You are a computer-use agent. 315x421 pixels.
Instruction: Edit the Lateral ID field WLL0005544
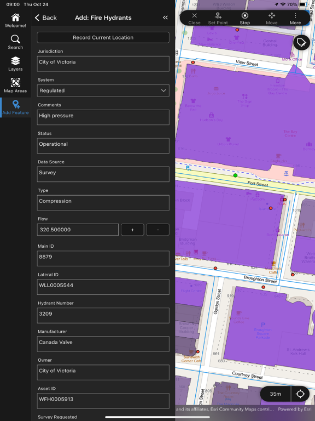[103, 287]
